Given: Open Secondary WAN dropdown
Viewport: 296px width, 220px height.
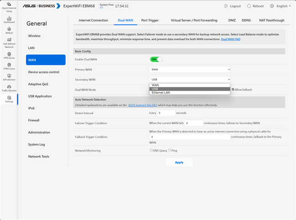Looking at the screenshot, I should (x=190, y=80).
